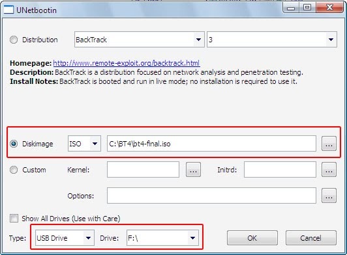The image size is (347, 255).
Task: Select the Distribution radio button
Action: pos(14,40)
